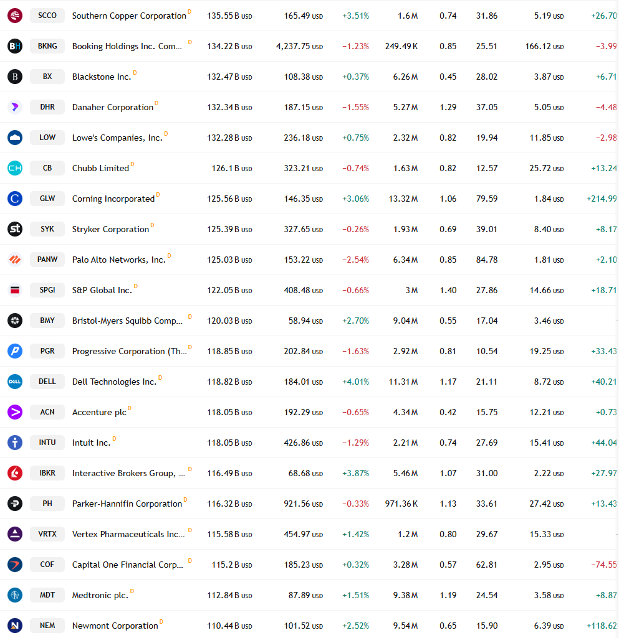Select the DELL ticker badge
Screen dimensions: 619x638
pyautogui.click(x=47, y=382)
